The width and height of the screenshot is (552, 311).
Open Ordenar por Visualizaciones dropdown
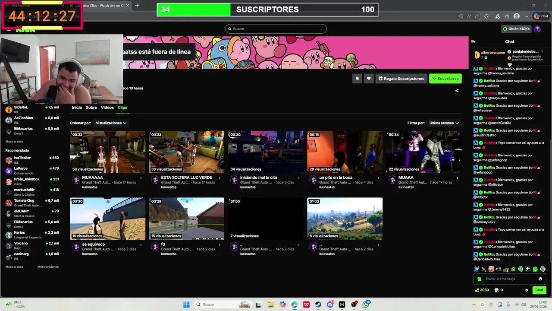pos(111,123)
